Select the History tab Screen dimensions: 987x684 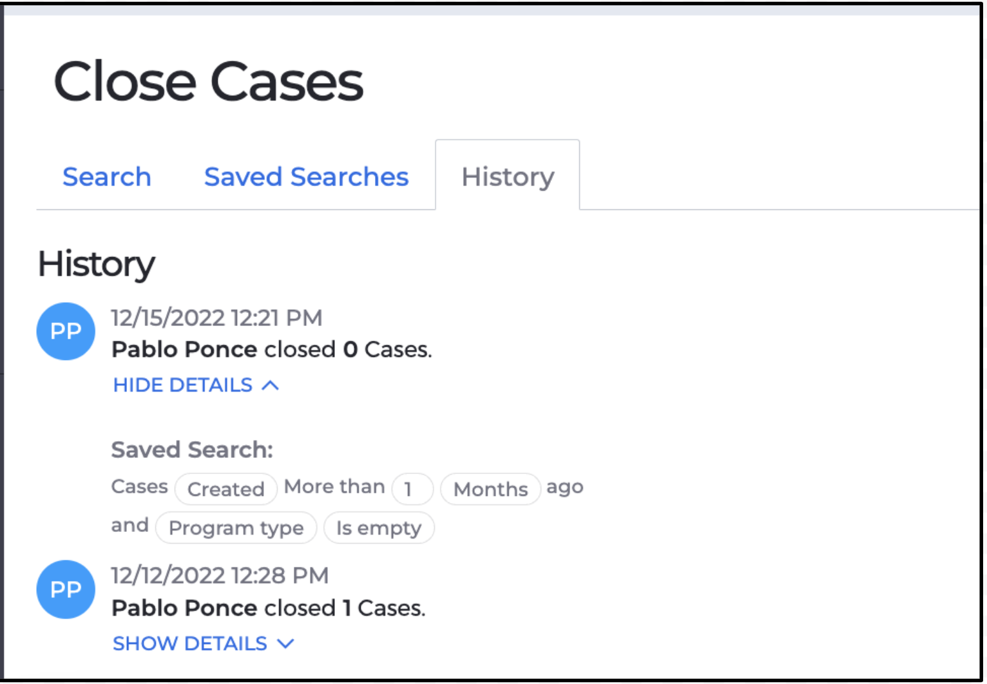[507, 176]
